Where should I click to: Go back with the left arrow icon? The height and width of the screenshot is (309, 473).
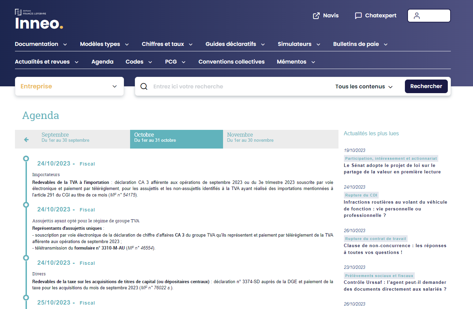coord(26,140)
